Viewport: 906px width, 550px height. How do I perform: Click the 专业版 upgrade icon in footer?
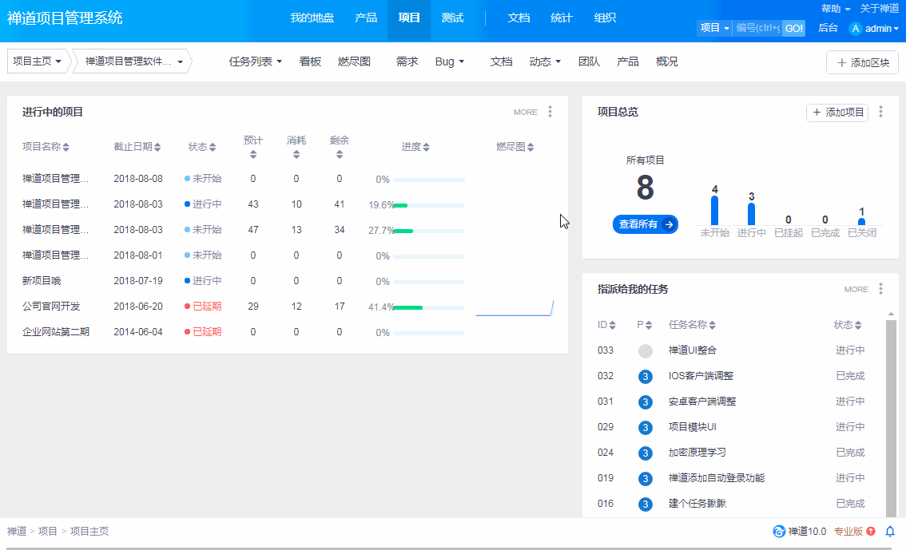(870, 531)
